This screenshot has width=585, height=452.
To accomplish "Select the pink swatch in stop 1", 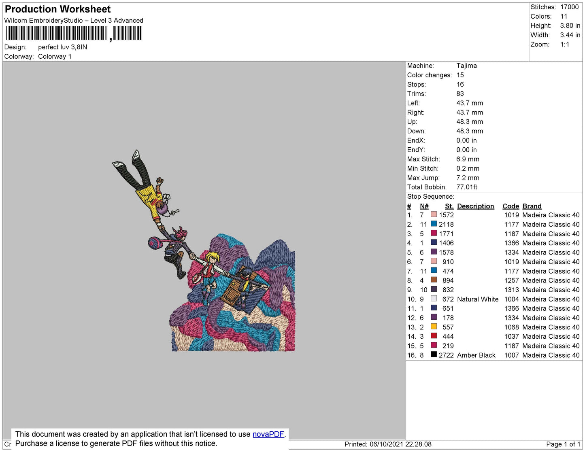I will [434, 214].
